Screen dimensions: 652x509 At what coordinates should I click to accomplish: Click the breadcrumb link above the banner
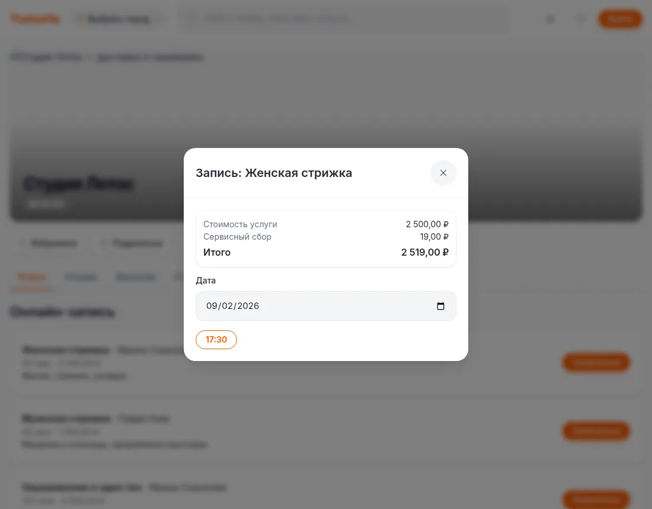point(47,57)
